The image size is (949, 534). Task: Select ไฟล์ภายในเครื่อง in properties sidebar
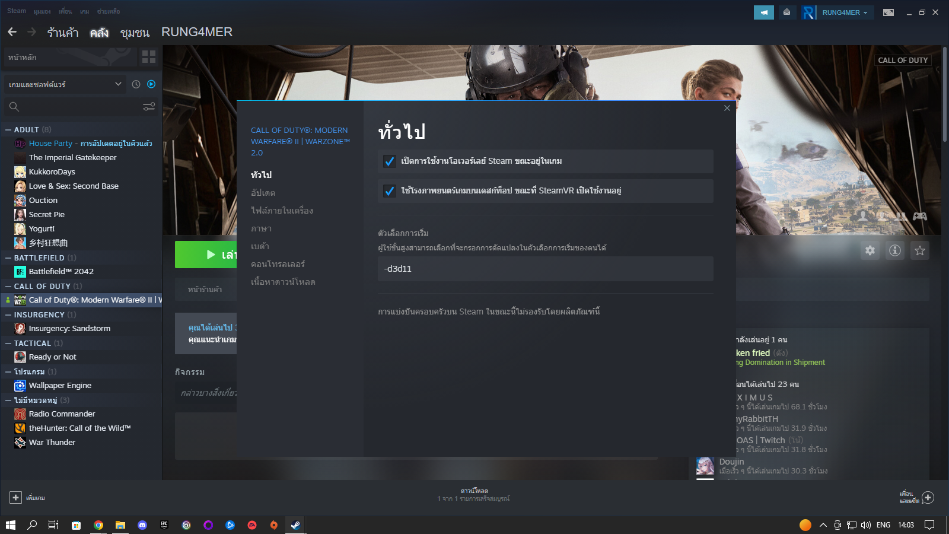pyautogui.click(x=282, y=211)
